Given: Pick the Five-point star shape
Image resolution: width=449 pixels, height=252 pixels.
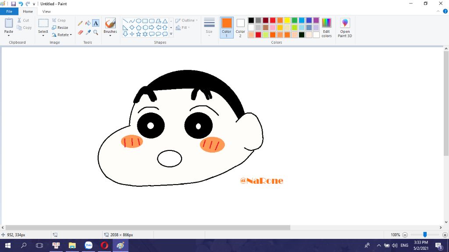Looking at the screenshot, I should (139, 34).
